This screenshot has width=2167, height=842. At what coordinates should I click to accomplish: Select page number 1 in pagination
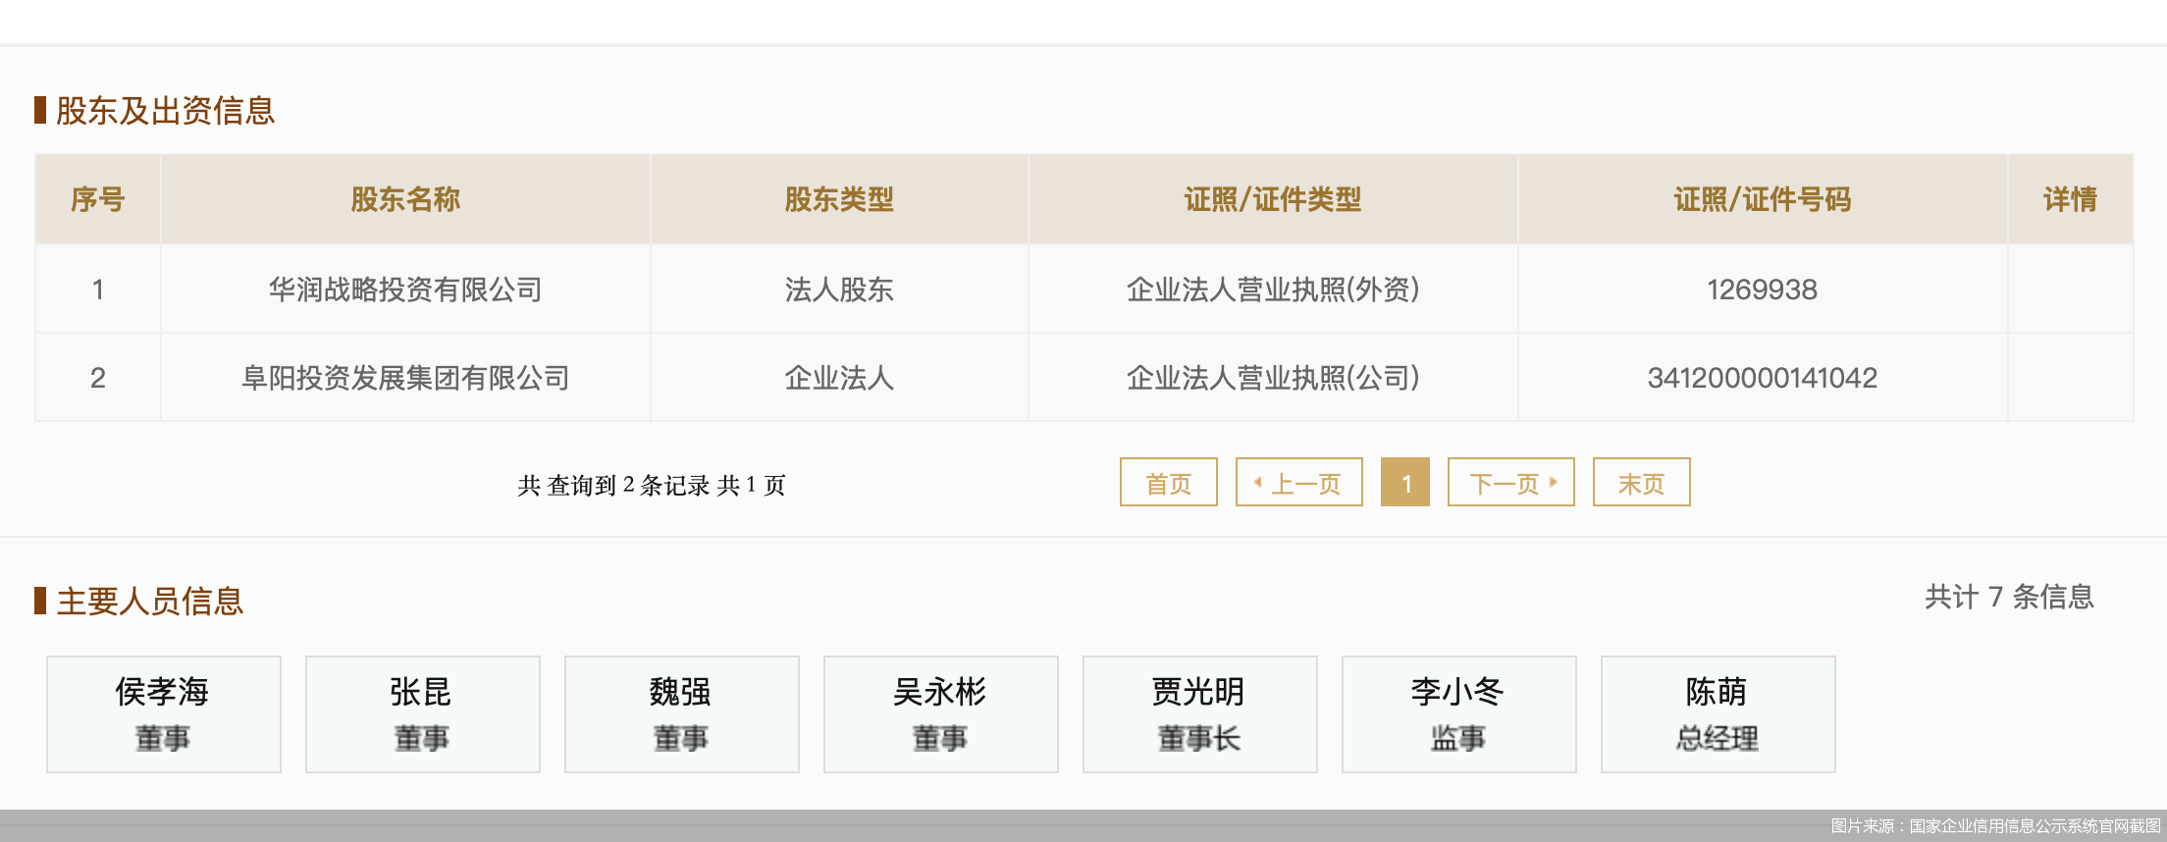pyautogui.click(x=1404, y=483)
